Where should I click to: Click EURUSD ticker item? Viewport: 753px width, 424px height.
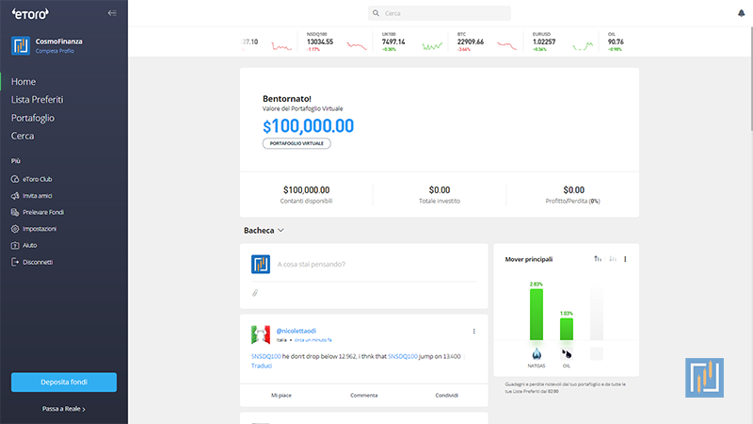562,41
